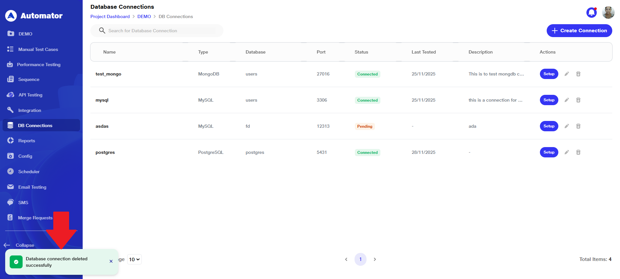Open API Testing in the sidebar
The image size is (620, 279).
[x=30, y=95]
